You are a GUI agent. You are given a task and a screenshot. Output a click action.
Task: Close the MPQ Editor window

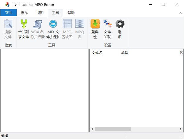coord(177,5)
